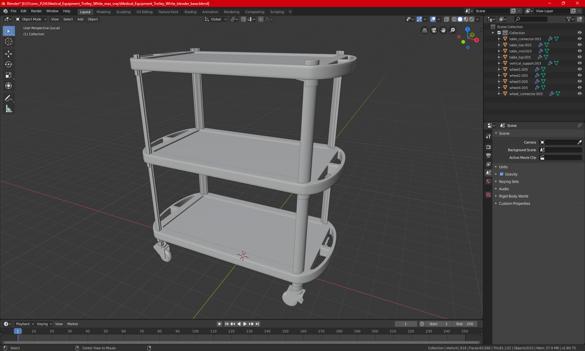Click the pan view hand icon

pos(443,30)
